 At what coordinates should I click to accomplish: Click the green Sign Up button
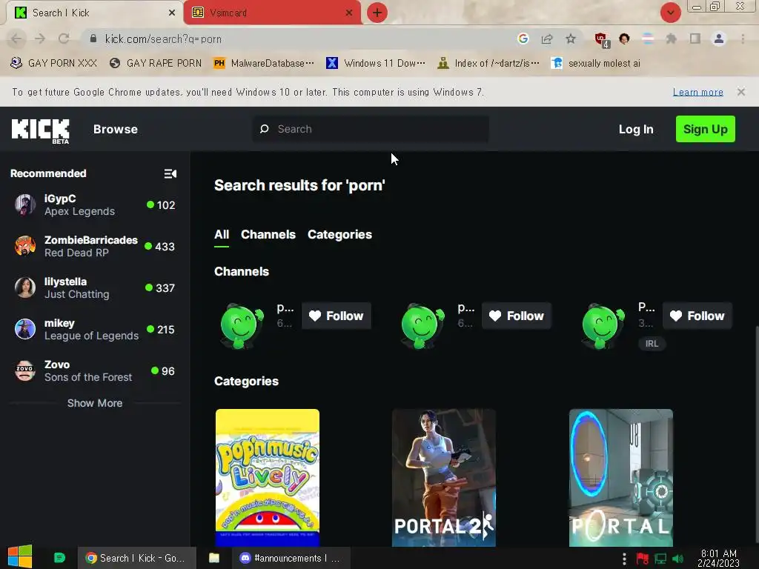(x=706, y=129)
